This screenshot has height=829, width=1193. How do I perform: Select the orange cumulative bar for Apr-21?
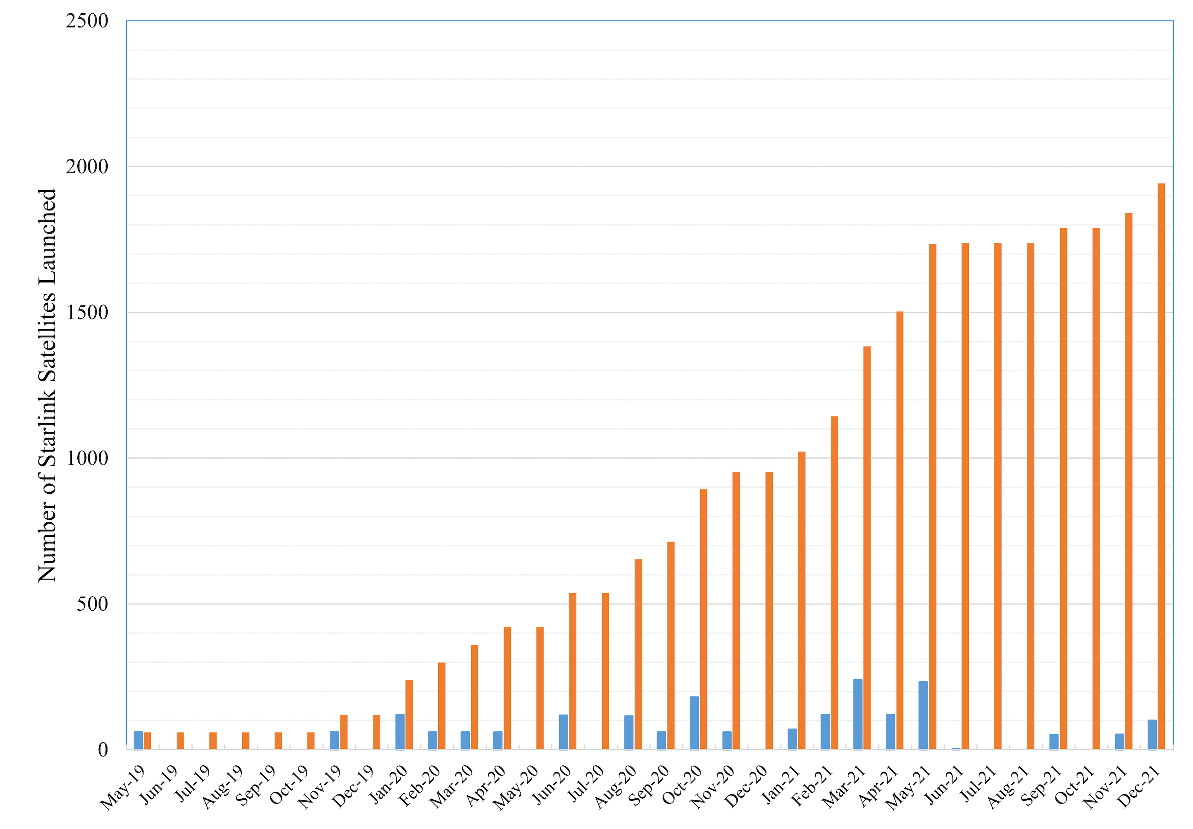click(900, 530)
